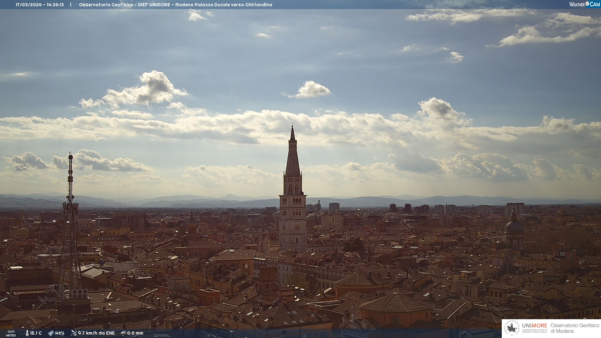This screenshot has height=338, width=601.
Task: Click the 9.7 km/h da ENE wind reading
Action: pyautogui.click(x=96, y=333)
